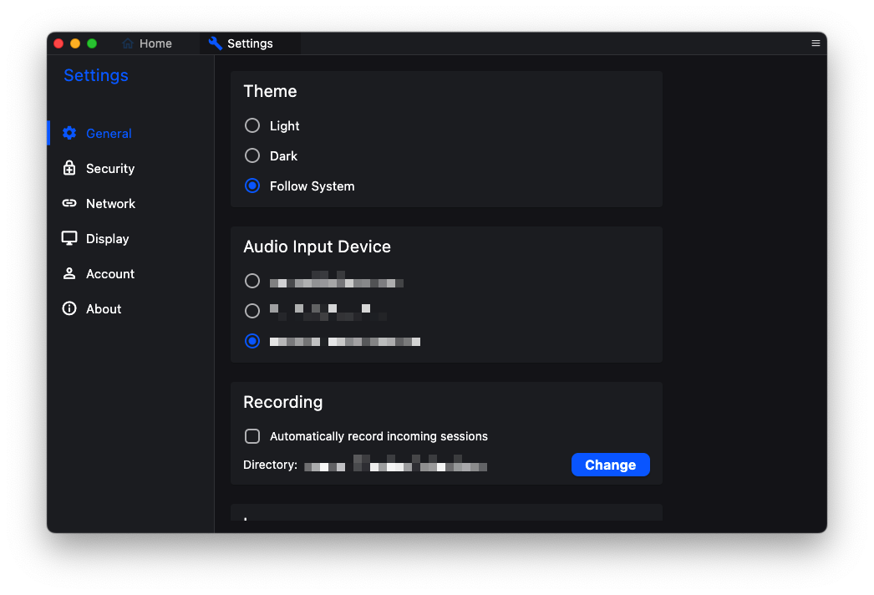Select the Dark theme
The width and height of the screenshot is (874, 595).
coord(252,155)
